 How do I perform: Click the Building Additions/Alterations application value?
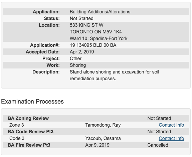point(100,12)
